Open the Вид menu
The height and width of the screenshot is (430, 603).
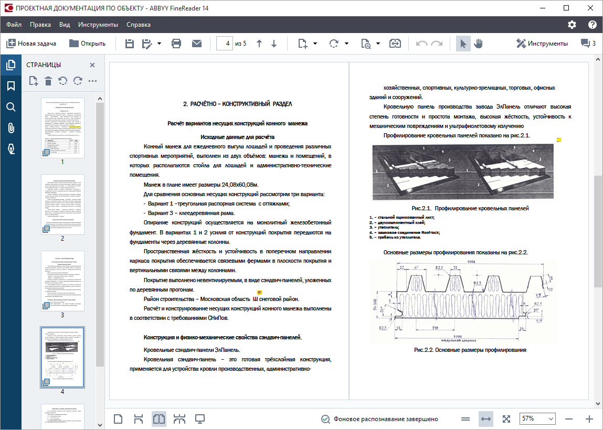pos(65,25)
